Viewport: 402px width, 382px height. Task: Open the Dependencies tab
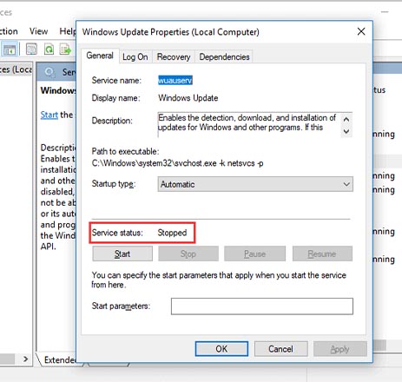tap(224, 57)
